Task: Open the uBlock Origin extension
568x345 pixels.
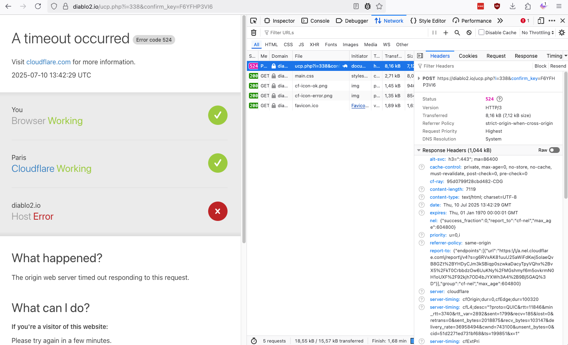Action: pos(497,6)
